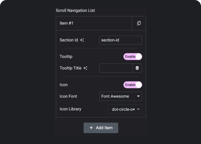
Task: Click the Scroll Navigation List heading
Action: 75,10
